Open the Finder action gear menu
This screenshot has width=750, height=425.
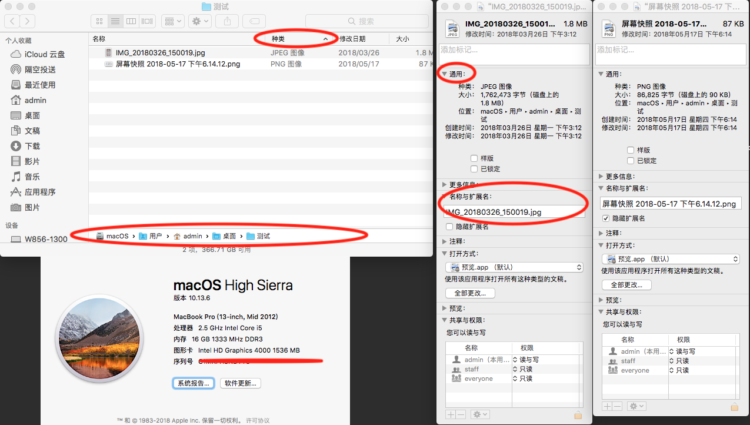pos(199,21)
